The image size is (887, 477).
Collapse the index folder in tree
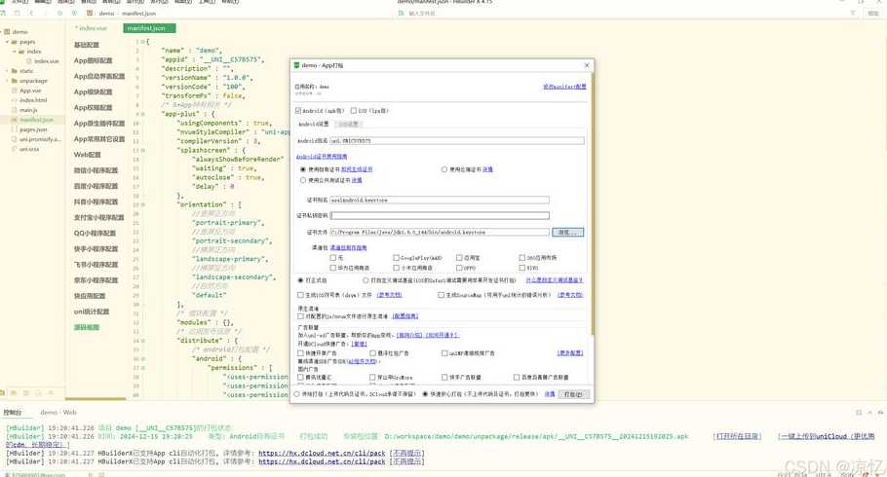(15, 52)
